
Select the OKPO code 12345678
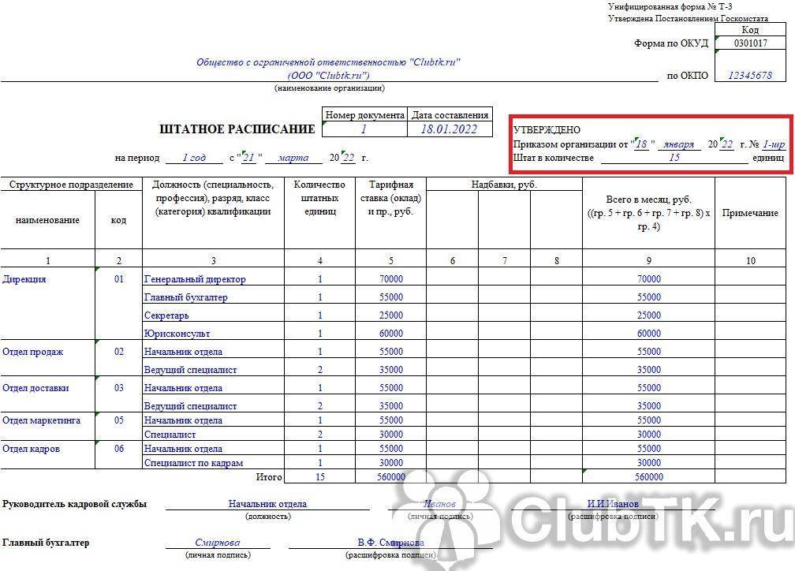point(750,76)
